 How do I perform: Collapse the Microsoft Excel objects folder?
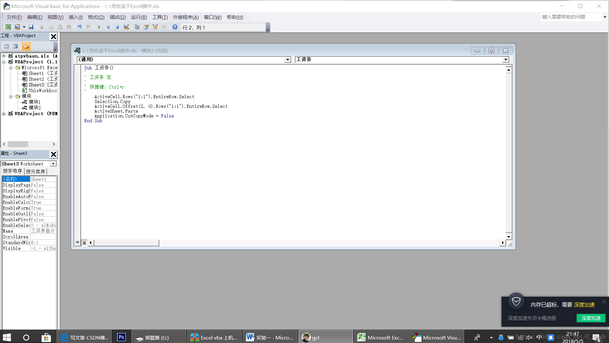[x=11, y=68]
